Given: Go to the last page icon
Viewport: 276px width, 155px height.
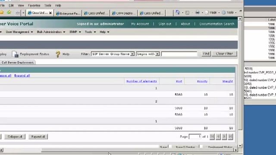Looking at the screenshot, I should click(x=230, y=136).
